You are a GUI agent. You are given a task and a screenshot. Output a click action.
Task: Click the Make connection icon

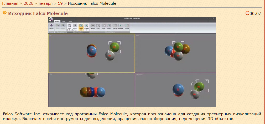pyautogui.click(x=58, y=25)
